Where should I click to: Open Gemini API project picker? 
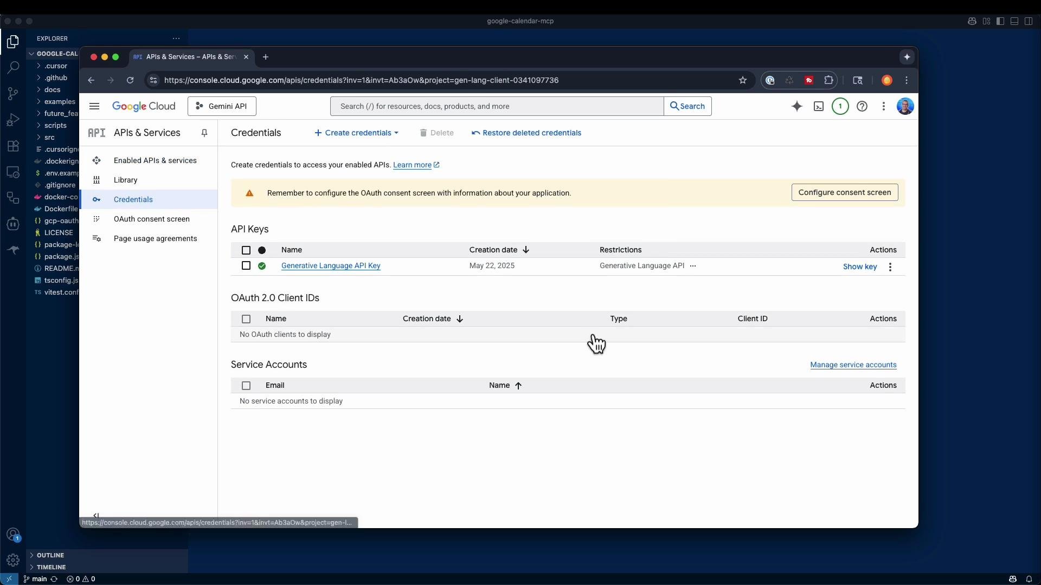(222, 106)
